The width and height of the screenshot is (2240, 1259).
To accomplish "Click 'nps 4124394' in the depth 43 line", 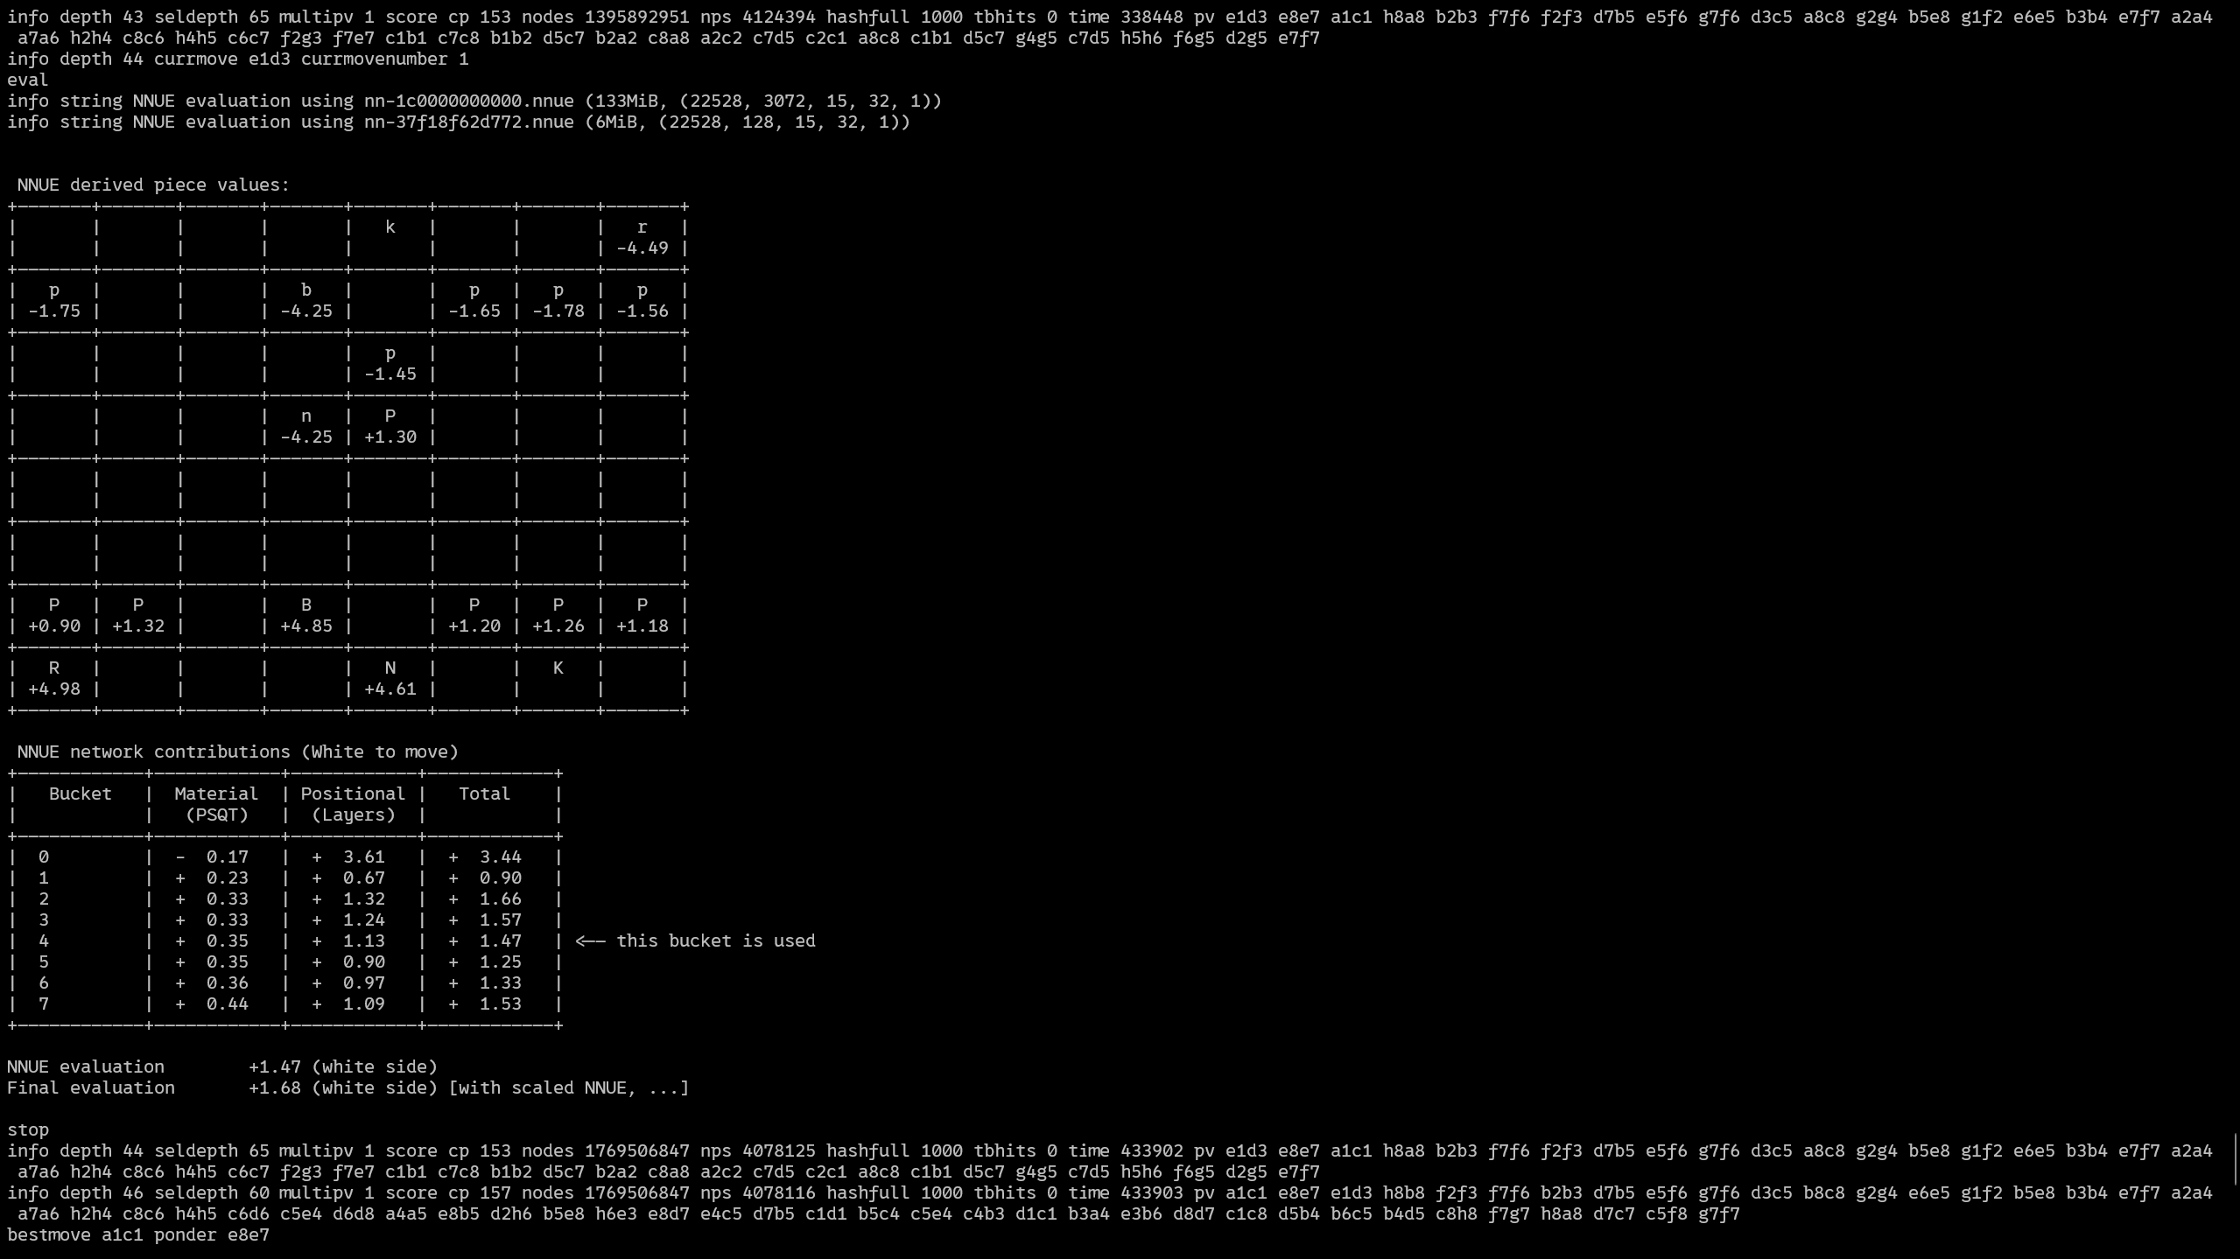I will (758, 17).
